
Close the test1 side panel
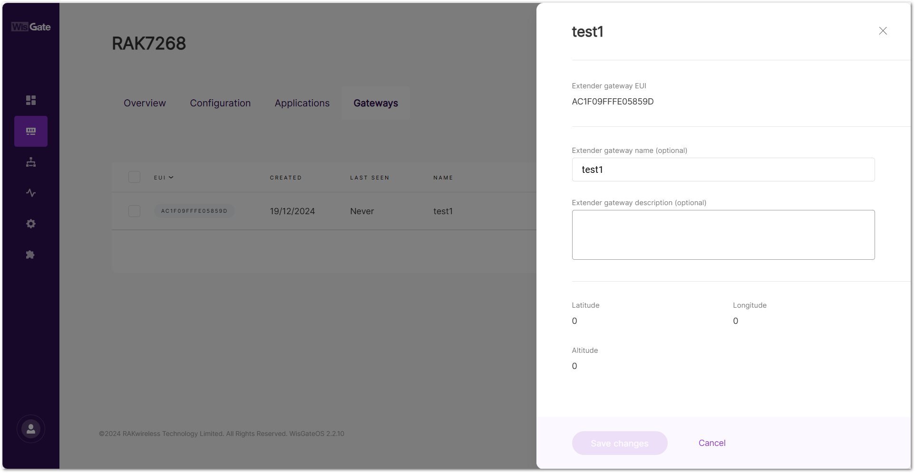tap(883, 31)
